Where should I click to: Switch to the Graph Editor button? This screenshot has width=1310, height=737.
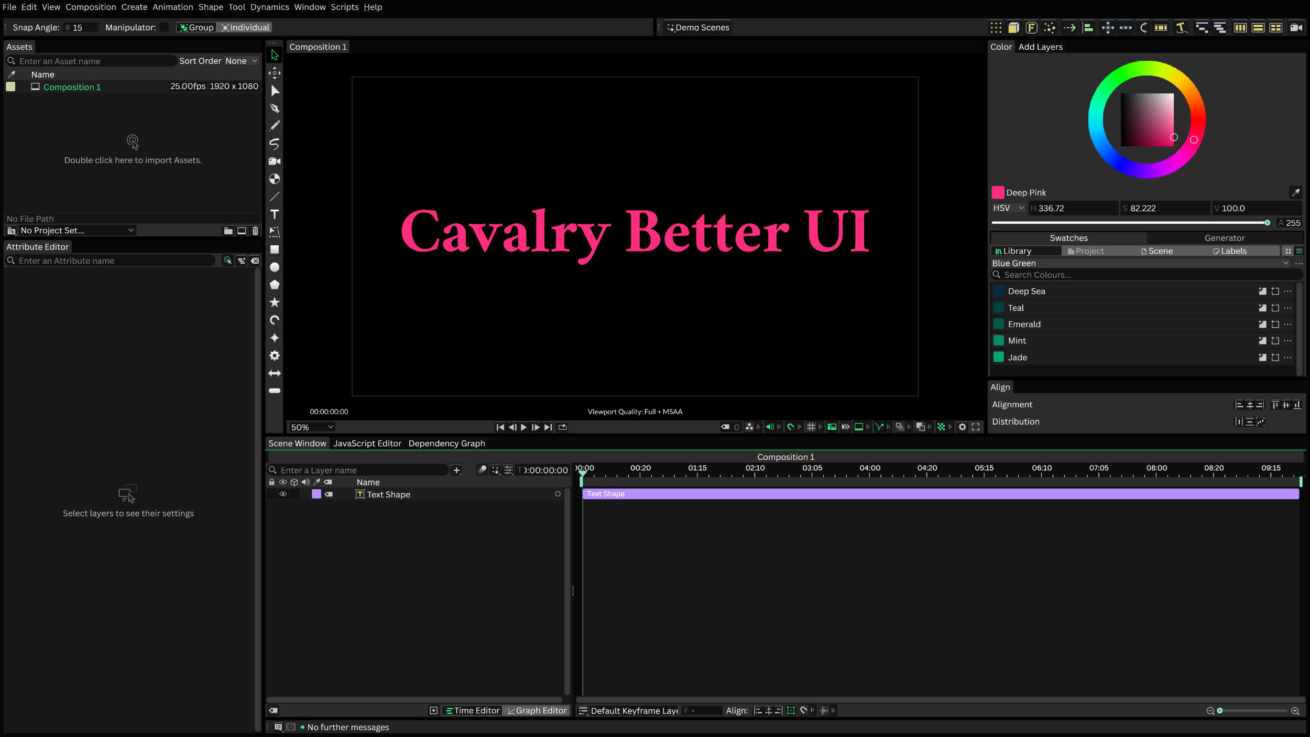tap(537, 711)
